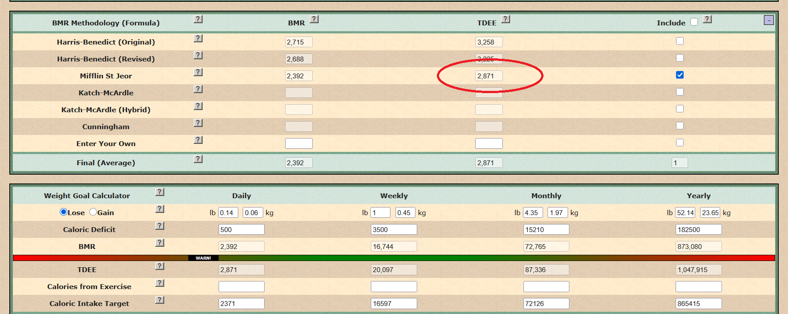Click daily lb weight loss field

tap(228, 212)
